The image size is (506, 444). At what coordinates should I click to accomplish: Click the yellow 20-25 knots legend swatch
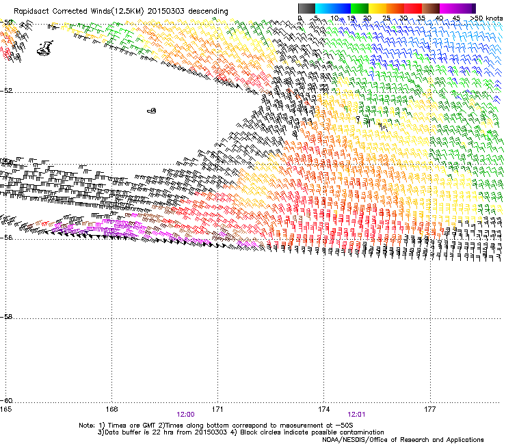point(377,8)
